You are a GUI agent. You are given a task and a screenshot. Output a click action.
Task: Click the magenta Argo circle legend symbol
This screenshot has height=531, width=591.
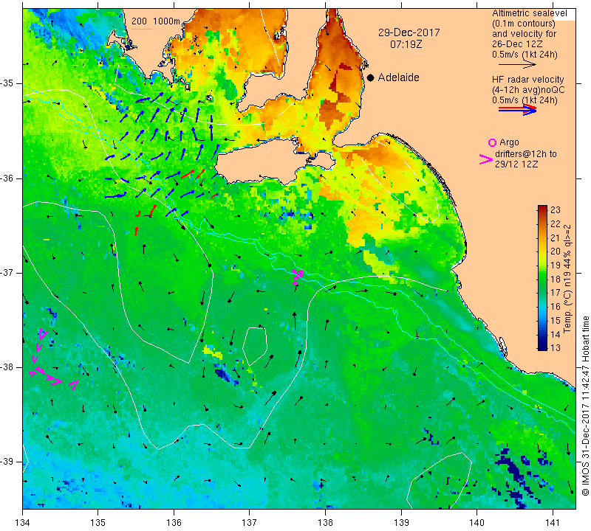(492, 142)
